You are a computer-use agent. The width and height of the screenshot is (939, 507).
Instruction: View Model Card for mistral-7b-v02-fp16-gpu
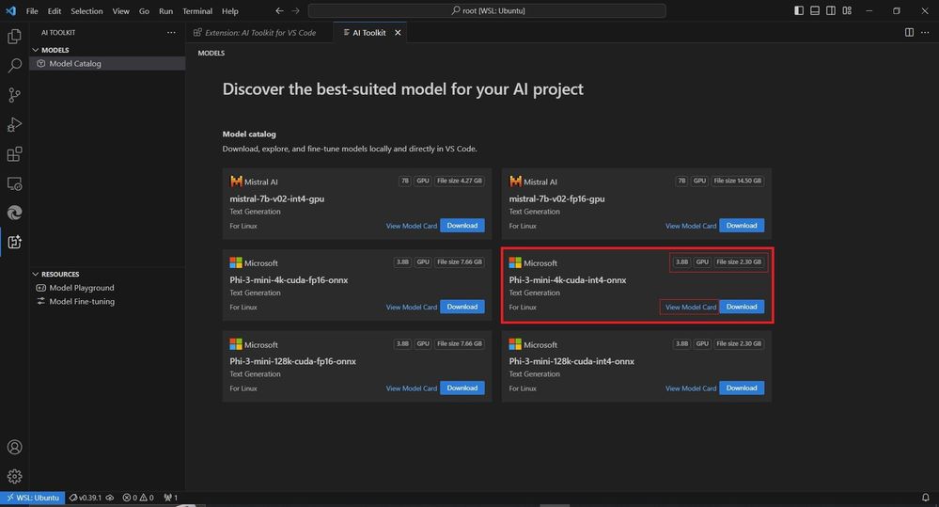(x=691, y=226)
